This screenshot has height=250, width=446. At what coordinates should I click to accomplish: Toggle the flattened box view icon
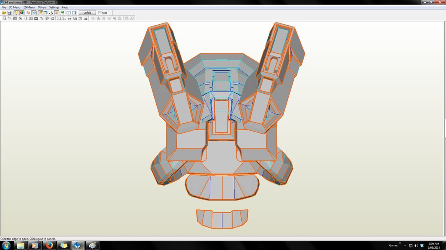click(34, 13)
